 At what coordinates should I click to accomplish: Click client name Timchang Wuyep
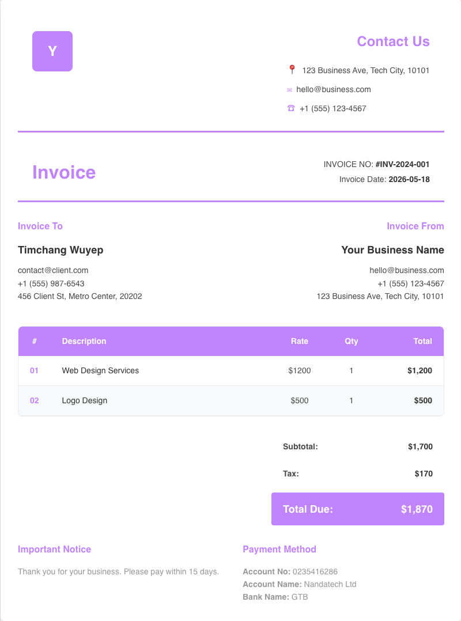pyautogui.click(x=61, y=250)
